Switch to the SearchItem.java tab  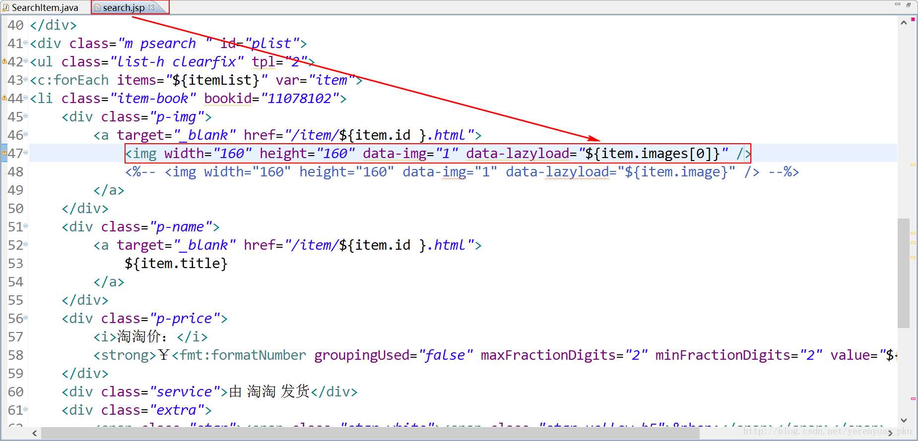[40, 7]
